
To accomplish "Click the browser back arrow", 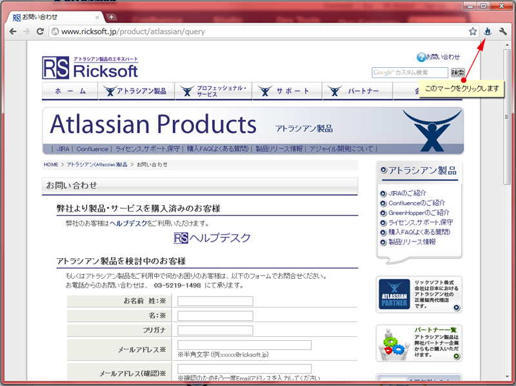I will [13, 32].
